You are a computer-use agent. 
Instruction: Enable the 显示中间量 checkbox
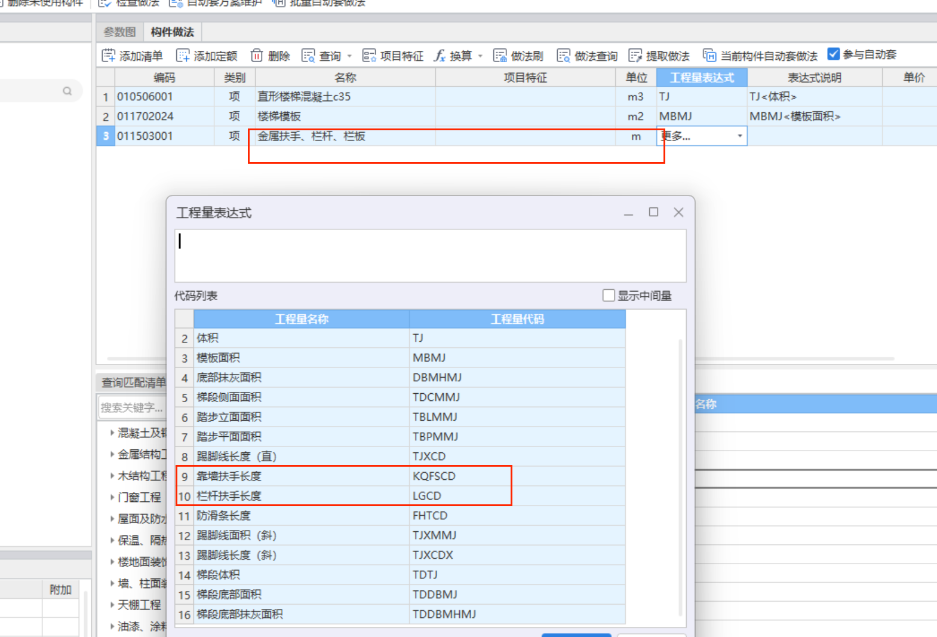[x=609, y=295]
